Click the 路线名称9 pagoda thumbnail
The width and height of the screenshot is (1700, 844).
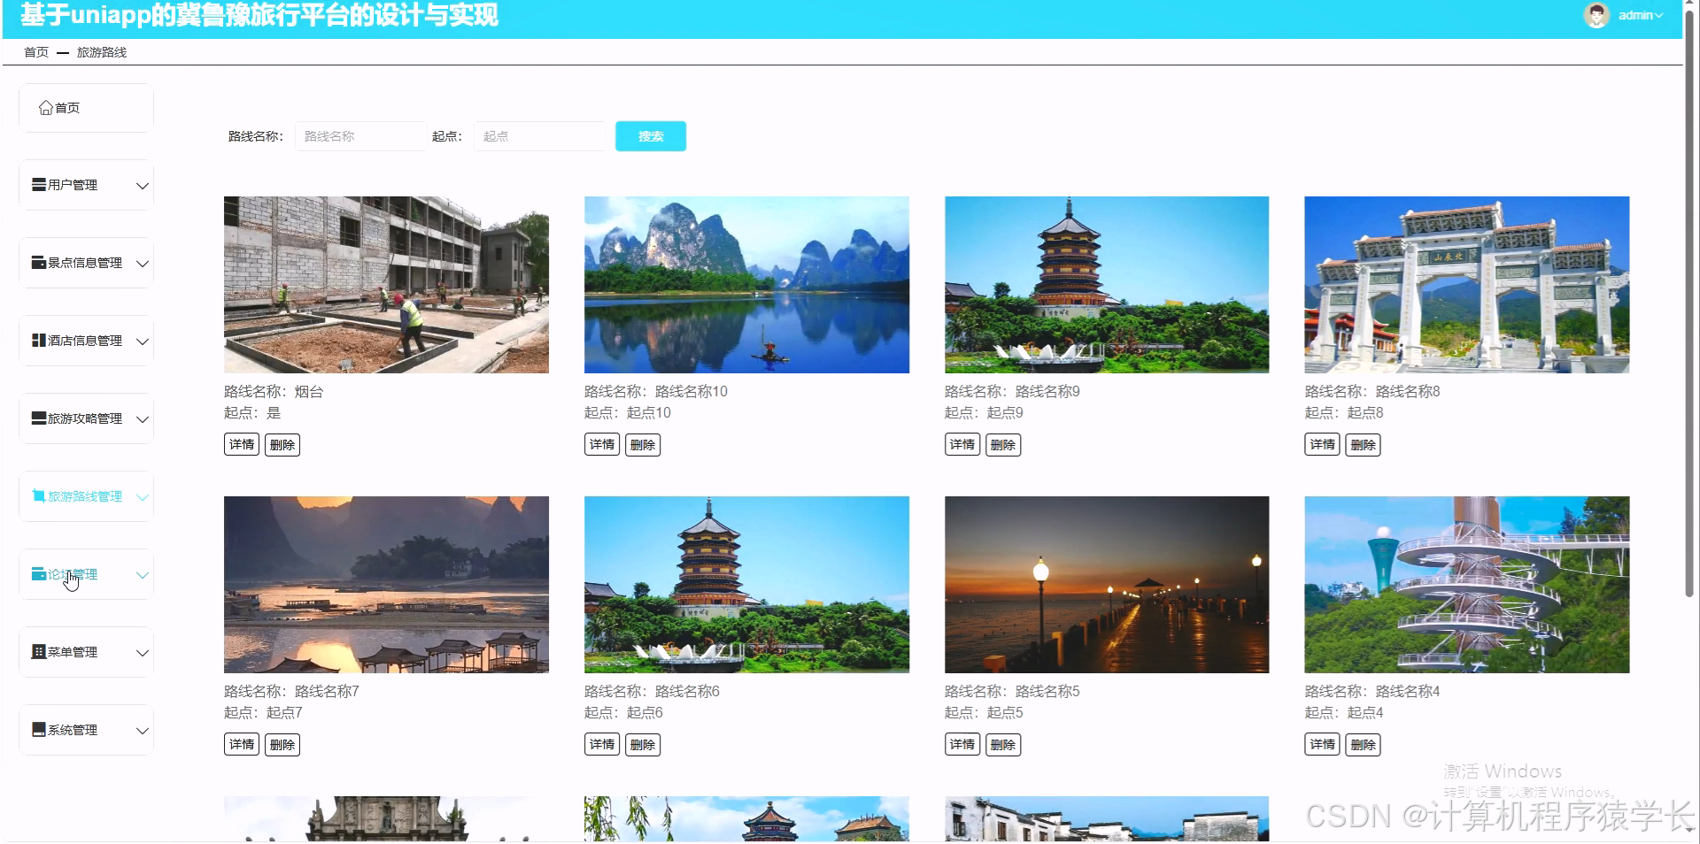point(1107,285)
